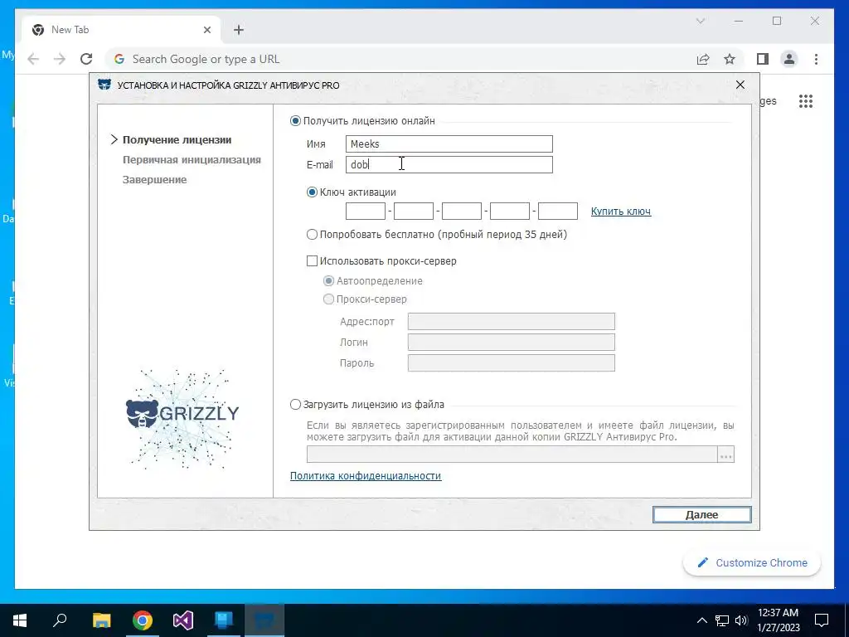849x637 pixels.
Task: Click the share page icon in Chrome
Action: (x=703, y=59)
